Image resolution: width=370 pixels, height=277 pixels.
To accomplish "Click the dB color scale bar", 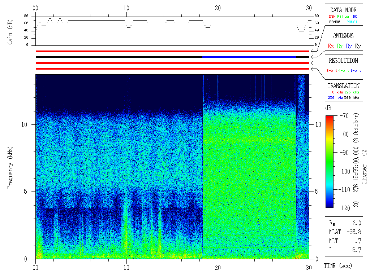I will point(330,162).
